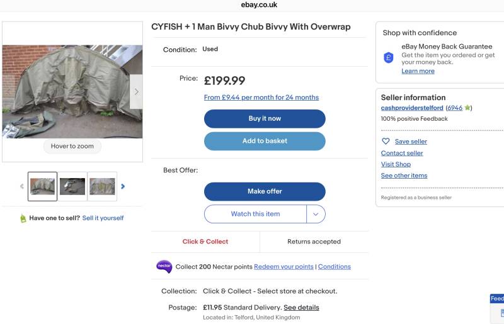The image size is (504, 324).
Task: Click the next image arrow on main photo
Action: pyautogui.click(x=136, y=92)
